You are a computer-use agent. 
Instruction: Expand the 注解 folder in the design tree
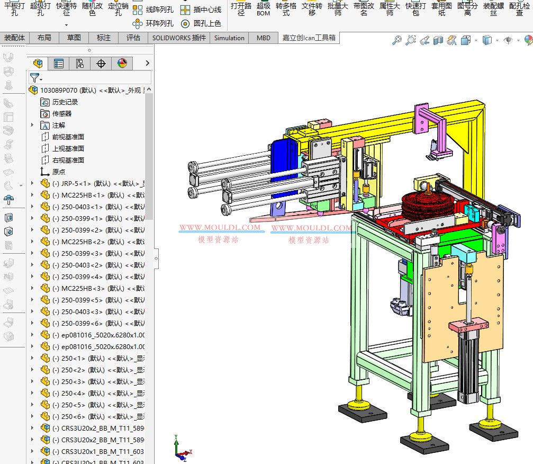32,126
